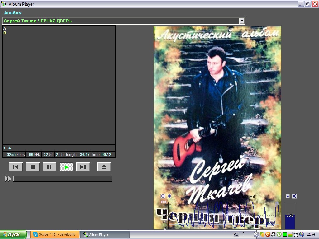
Task: Restore down the Album Player window
Action: (308, 4)
